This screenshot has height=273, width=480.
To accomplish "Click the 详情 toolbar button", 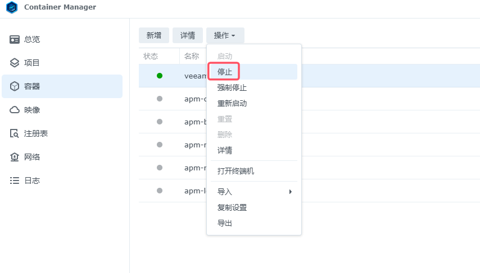I will point(187,35).
